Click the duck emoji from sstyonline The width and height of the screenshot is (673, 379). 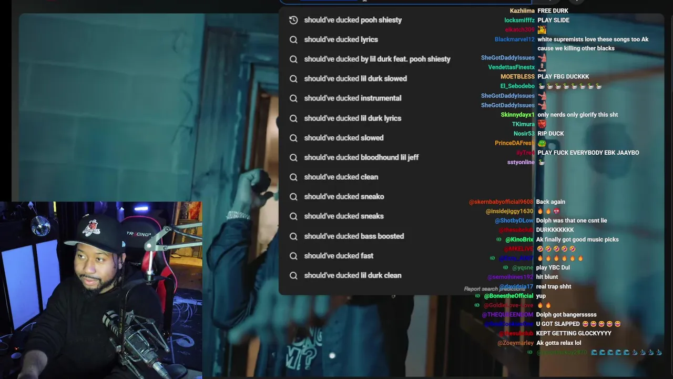[x=542, y=162]
